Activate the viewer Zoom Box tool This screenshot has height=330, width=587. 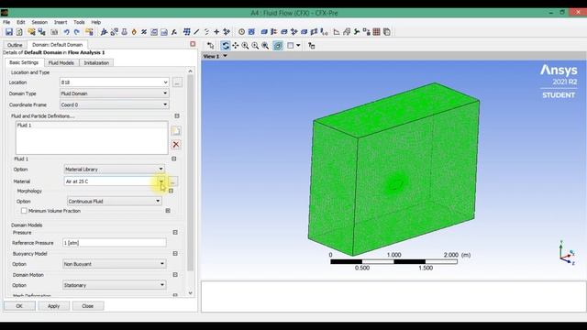(x=265, y=46)
